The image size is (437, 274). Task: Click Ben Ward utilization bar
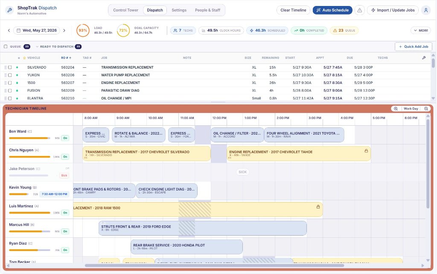29,138
